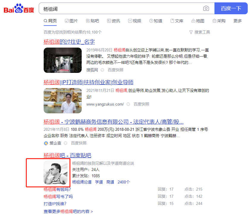The height and width of the screenshot is (215, 251).
Task: Open dropdown arrow beside www.yangzukuo.com
Action: coord(128,104)
